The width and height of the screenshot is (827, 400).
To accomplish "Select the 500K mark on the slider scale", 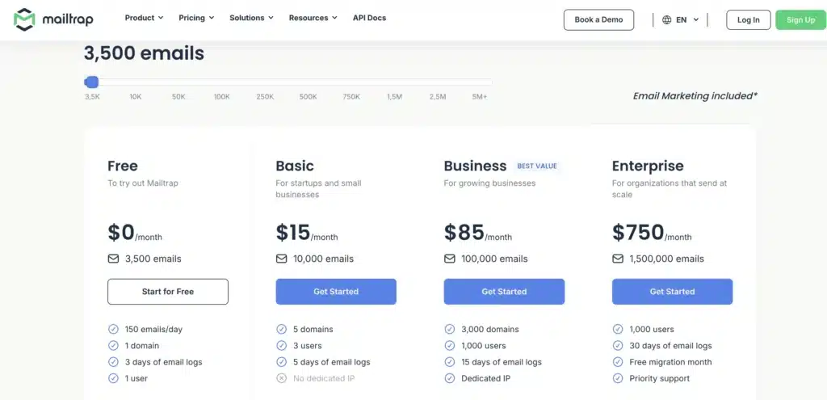I will [x=308, y=97].
